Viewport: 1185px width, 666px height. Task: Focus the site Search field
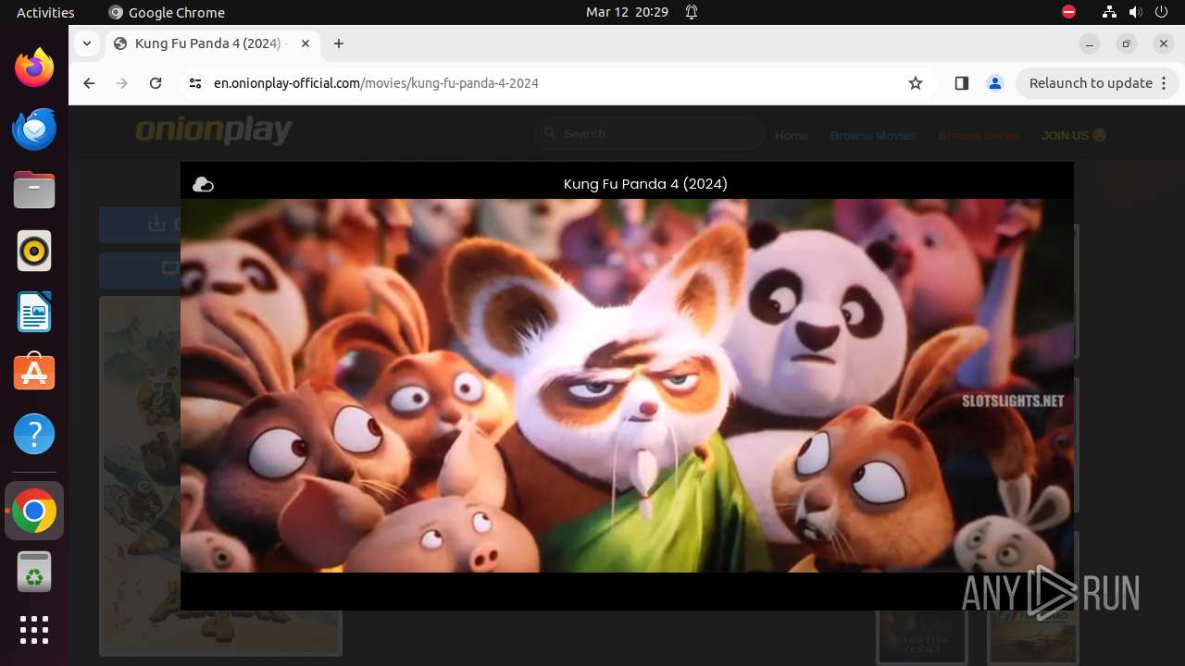(649, 134)
